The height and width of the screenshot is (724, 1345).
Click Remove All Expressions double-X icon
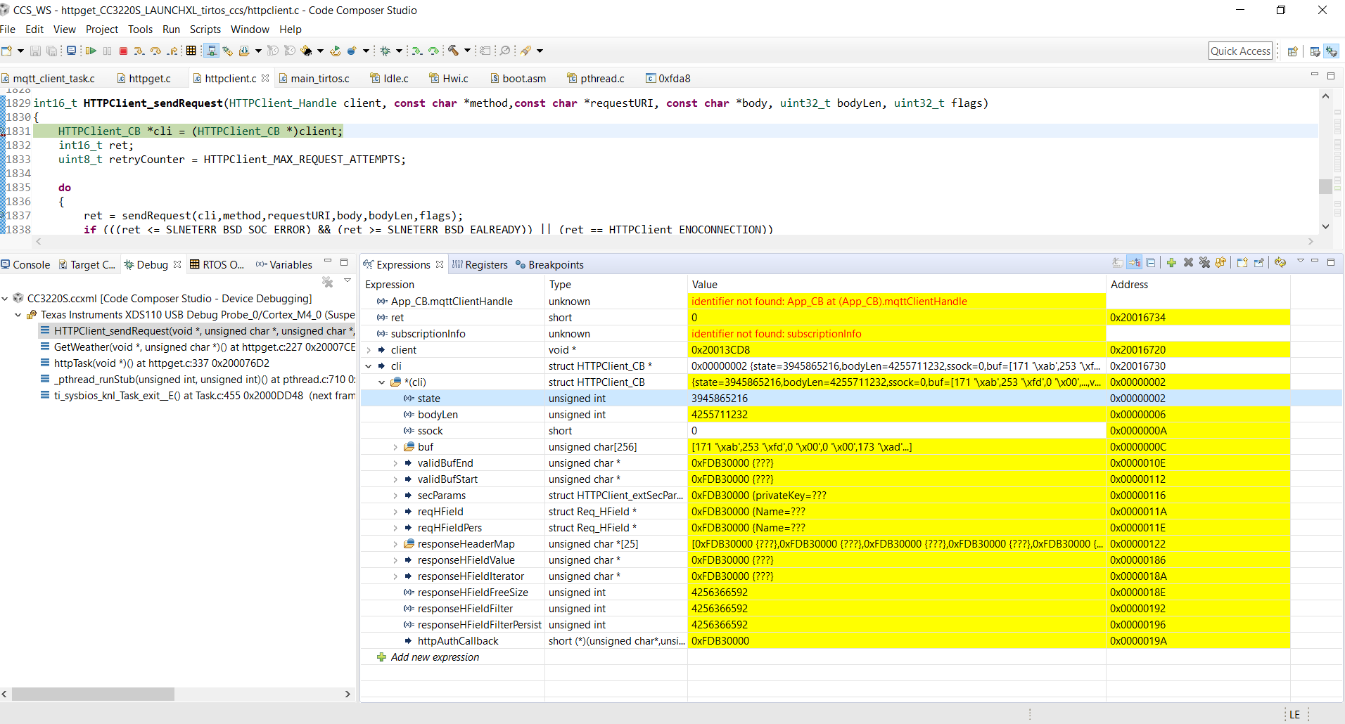[1204, 263]
